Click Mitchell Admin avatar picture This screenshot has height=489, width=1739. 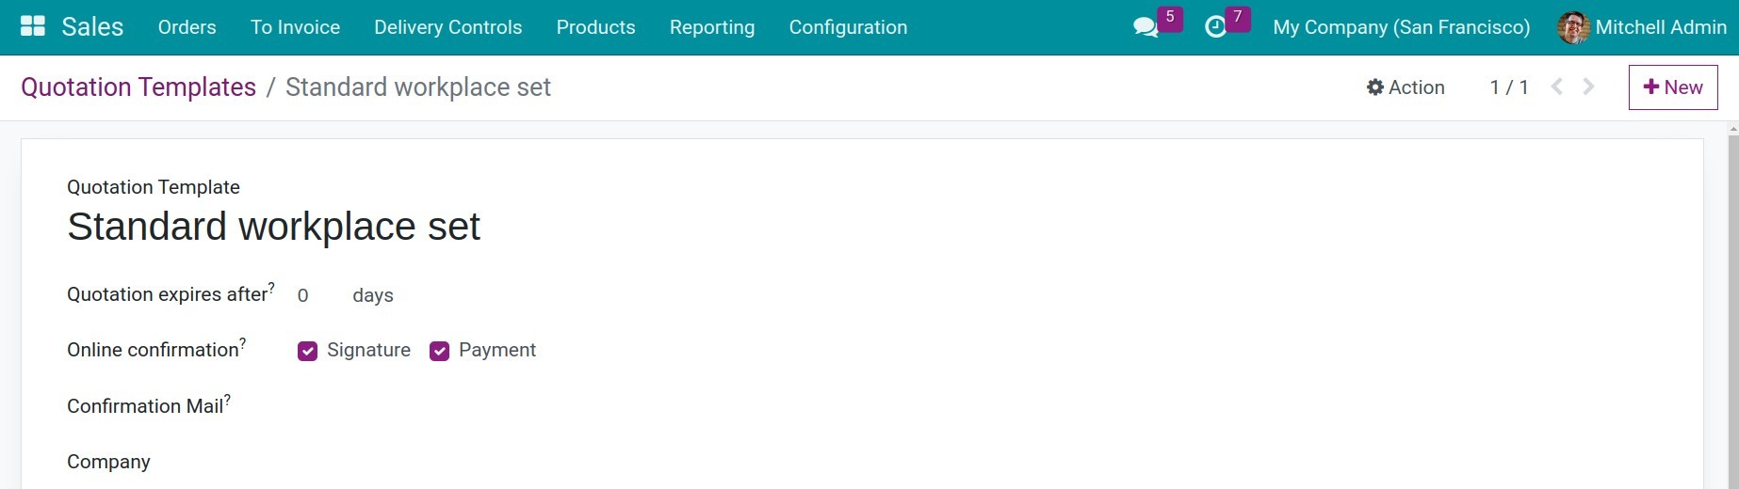(x=1573, y=27)
